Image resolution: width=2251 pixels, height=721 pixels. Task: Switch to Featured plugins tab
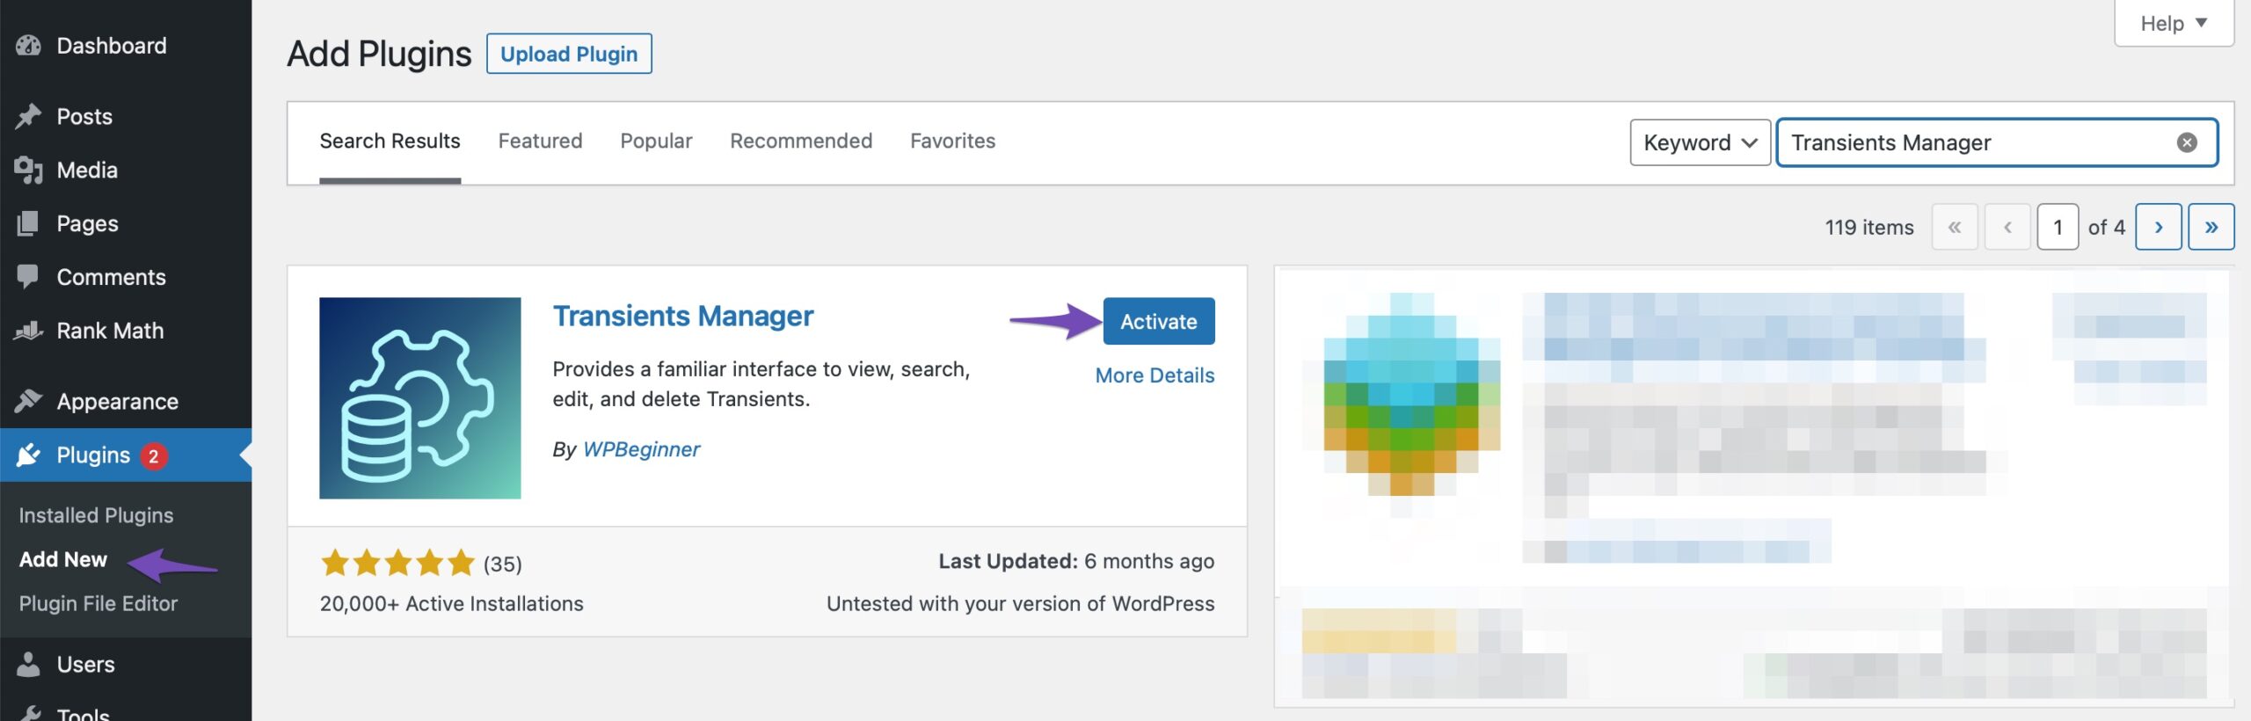(540, 141)
